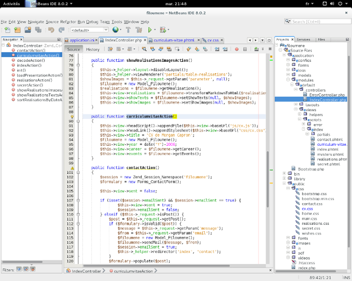Toggle the first Navigator filter button
352x281 pixels.
19,269
